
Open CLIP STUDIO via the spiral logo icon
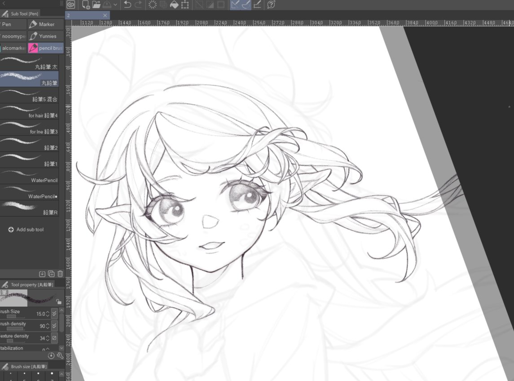pos(70,5)
